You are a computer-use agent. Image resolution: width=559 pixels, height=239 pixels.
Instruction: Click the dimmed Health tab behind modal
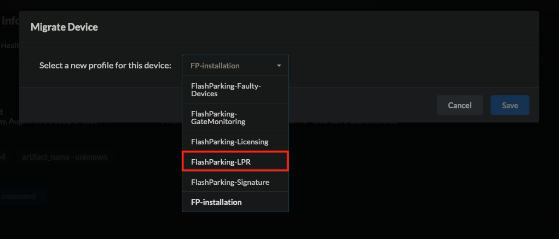pyautogui.click(x=10, y=45)
